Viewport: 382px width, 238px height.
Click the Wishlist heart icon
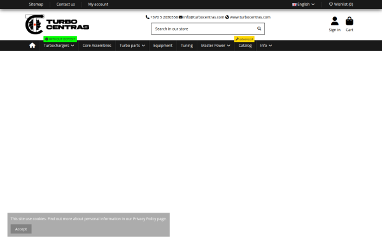click(331, 4)
